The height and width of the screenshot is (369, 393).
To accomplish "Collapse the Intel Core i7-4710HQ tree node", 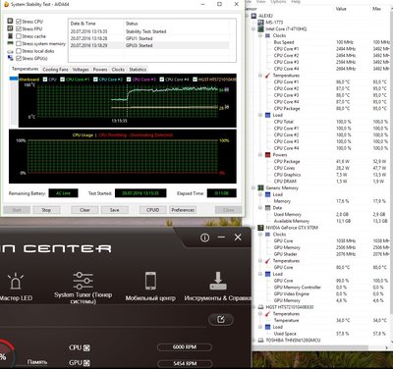I will tap(253, 29).
